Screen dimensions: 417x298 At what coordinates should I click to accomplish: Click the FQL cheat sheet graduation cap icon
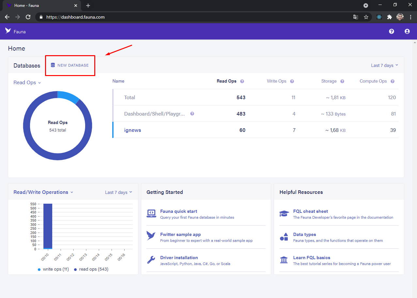284,214
